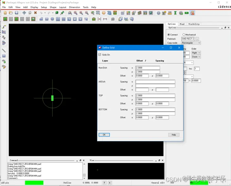The width and height of the screenshot is (231, 186).
Task: Click the blue help question mark icon
Action: 132,19
